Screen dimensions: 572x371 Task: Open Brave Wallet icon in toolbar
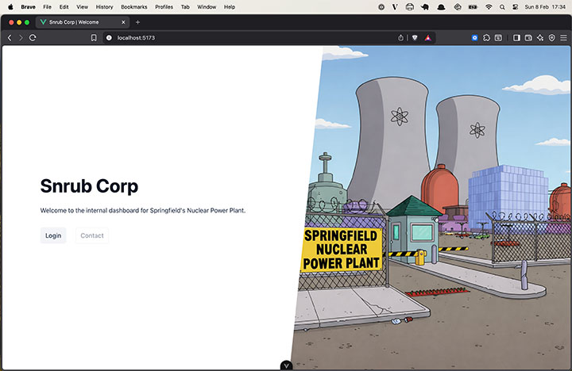tap(528, 37)
